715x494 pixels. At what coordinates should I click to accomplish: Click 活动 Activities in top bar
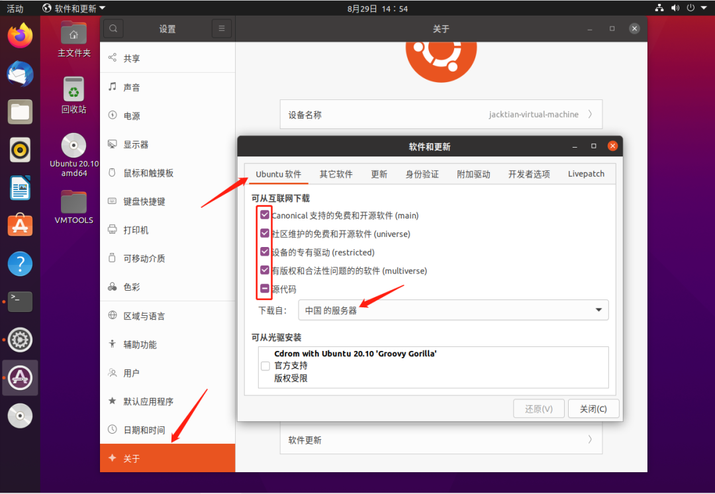click(x=15, y=8)
